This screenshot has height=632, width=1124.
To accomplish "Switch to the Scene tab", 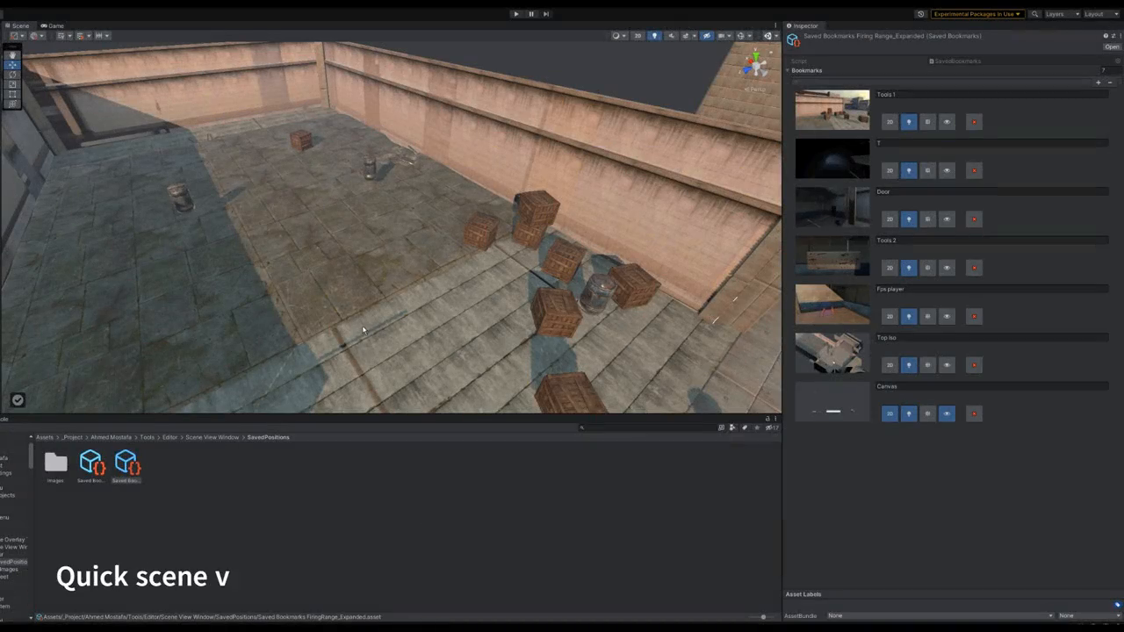I will coord(17,25).
